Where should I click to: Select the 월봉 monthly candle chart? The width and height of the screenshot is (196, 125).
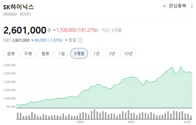click(45, 53)
